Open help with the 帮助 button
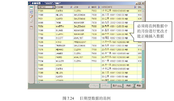This screenshot has height=101, width=174. pos(139,86)
